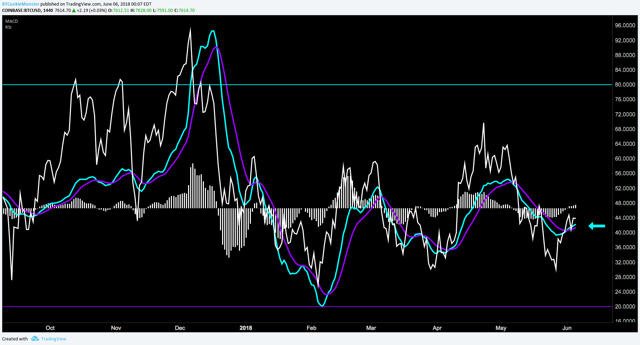640x345 pixels.
Task: Click the May label on time axis
Action: click(x=501, y=328)
